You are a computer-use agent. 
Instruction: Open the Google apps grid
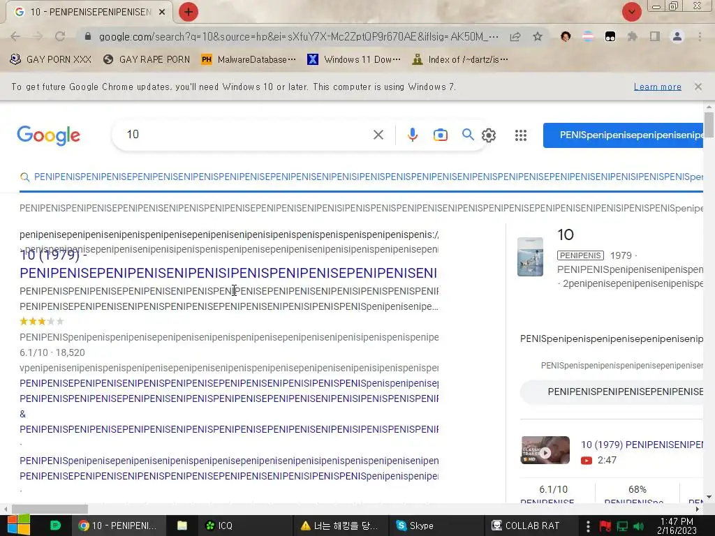pyautogui.click(x=521, y=135)
